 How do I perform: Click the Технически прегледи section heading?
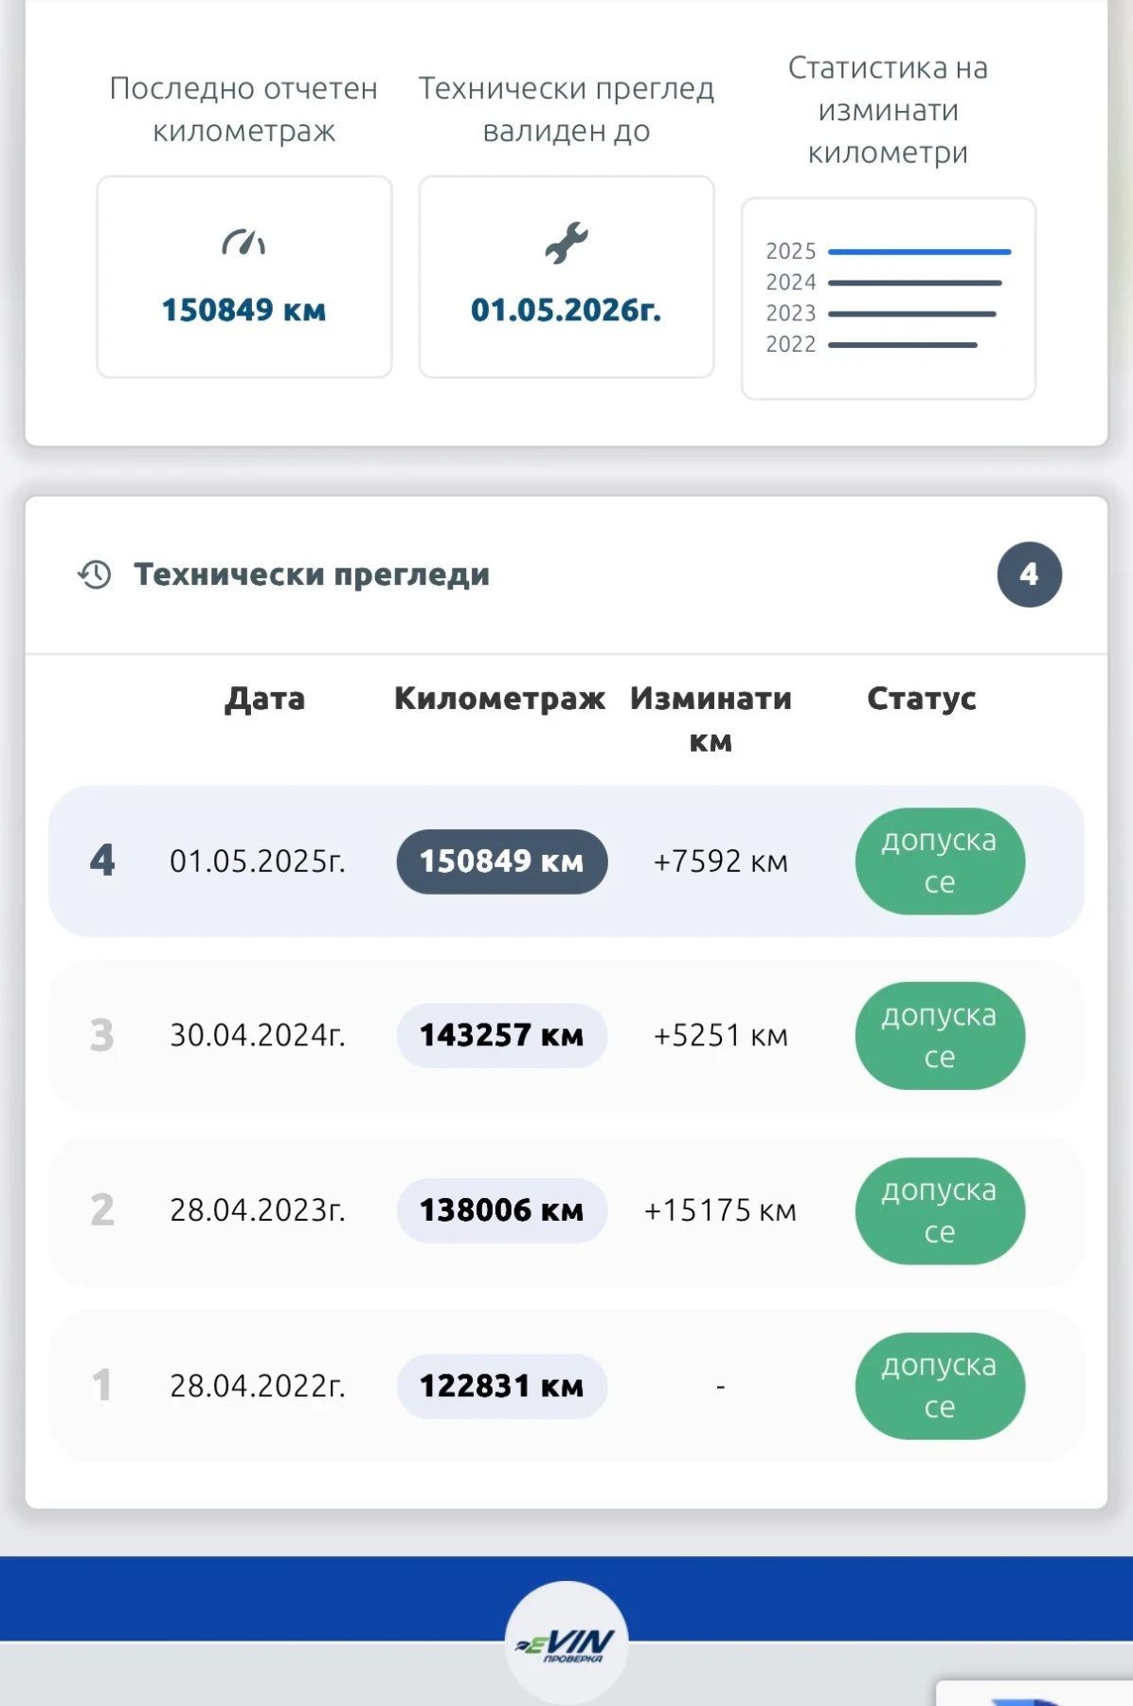coord(312,574)
